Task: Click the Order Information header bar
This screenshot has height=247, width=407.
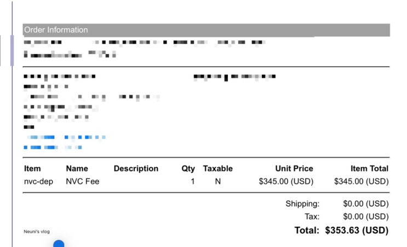Action: 206,30
